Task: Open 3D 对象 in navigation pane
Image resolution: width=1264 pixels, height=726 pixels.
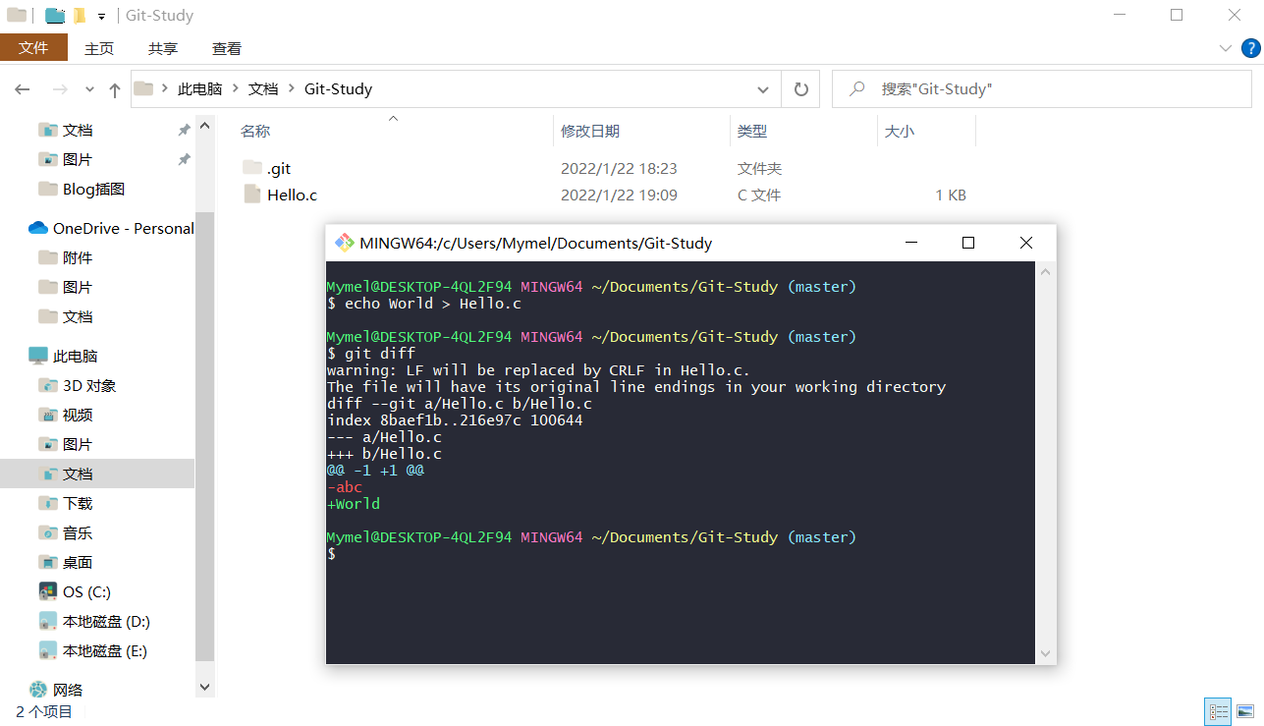Action: 89,385
